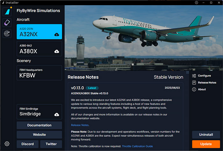The height and width of the screenshot is (151, 223).
Task: Open the FlyByWire publisher icon in sidebar
Action: point(7,12)
